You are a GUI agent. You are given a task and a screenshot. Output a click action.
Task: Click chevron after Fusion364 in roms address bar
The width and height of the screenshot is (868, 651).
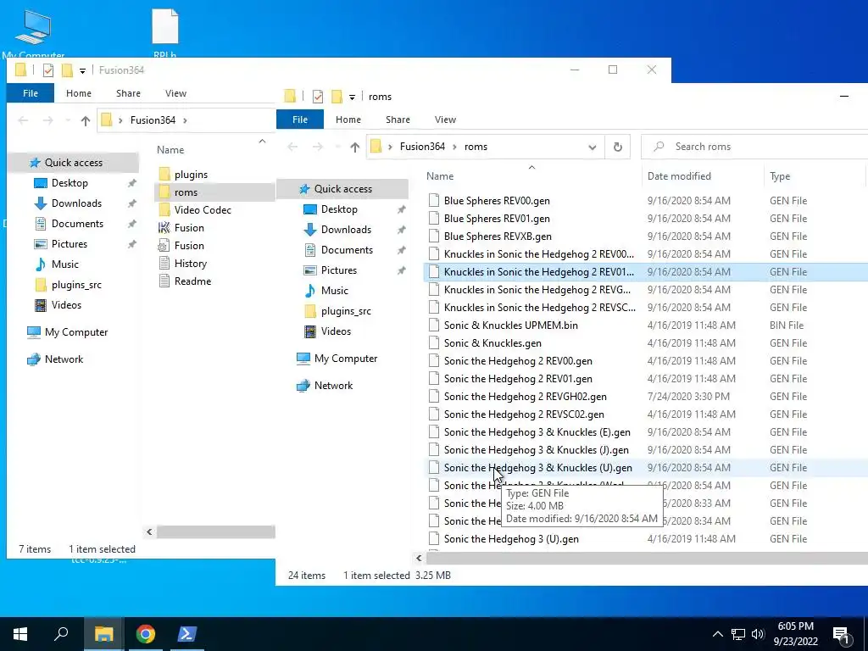coord(454,147)
